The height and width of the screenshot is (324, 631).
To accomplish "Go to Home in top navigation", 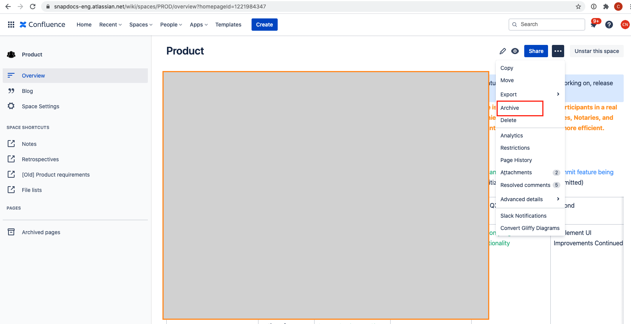I will click(84, 25).
